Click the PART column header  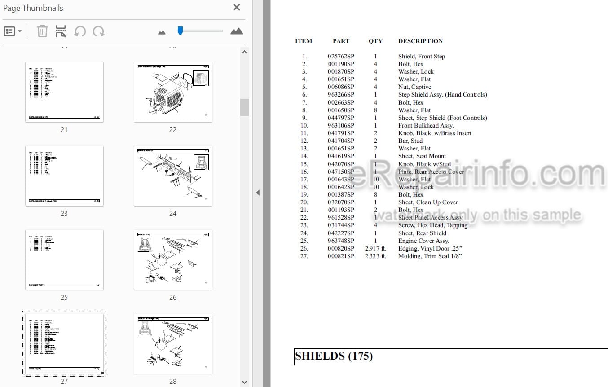pos(341,41)
